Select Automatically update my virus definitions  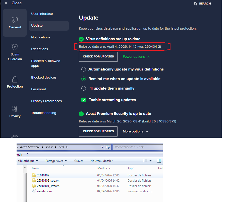point(84,69)
